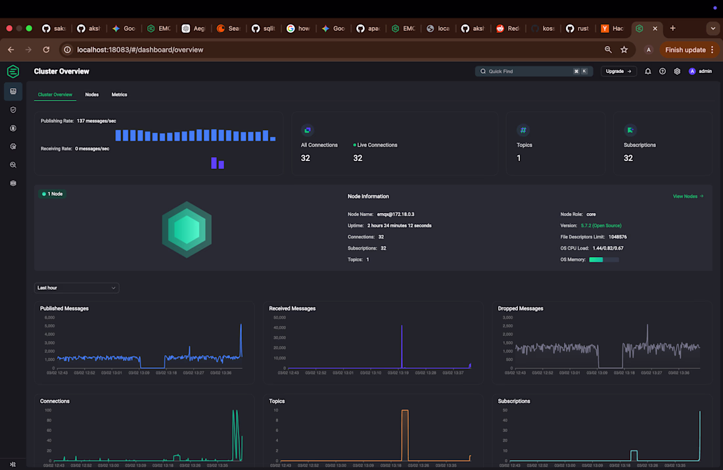This screenshot has width=723, height=470.
Task: Open the settings gear icon
Action: [x=677, y=71]
